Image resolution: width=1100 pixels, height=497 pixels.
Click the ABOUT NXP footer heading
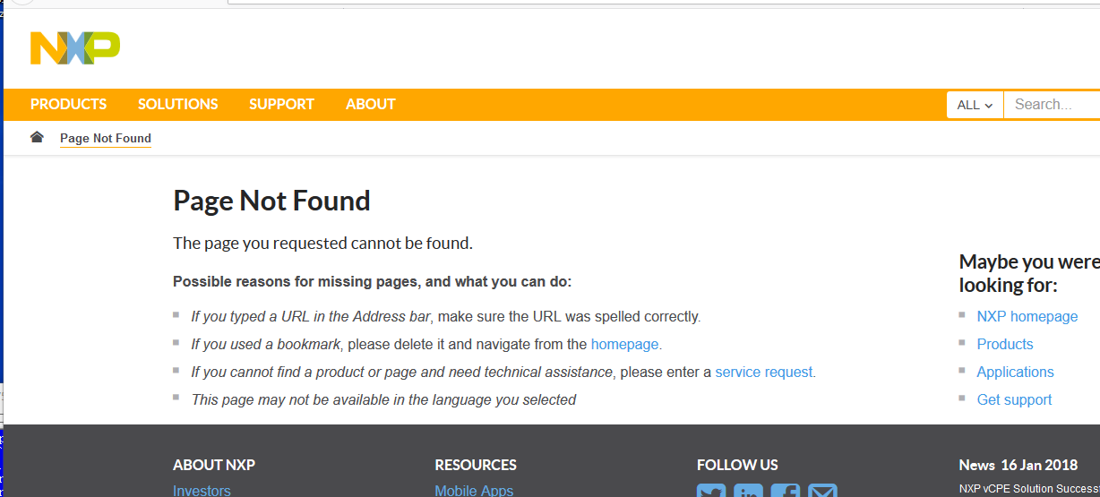click(x=214, y=465)
